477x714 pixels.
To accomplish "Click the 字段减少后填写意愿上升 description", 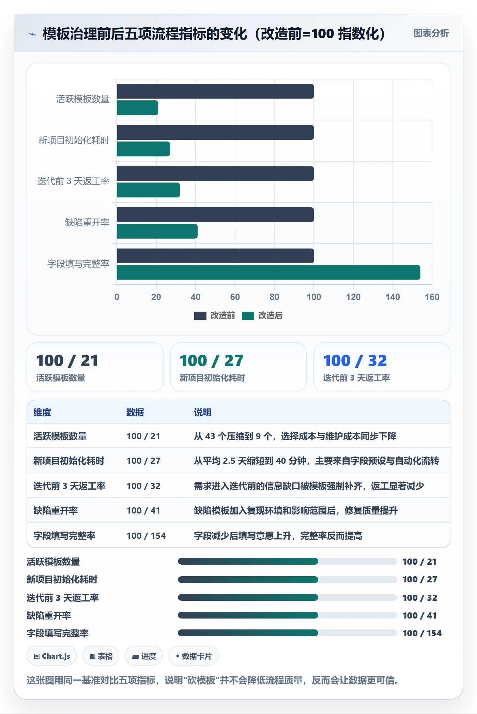I will [278, 536].
